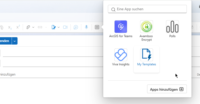The height and width of the screenshot is (104, 200).
Task: Focus the Eine App suchen search field
Action: click(x=147, y=9)
